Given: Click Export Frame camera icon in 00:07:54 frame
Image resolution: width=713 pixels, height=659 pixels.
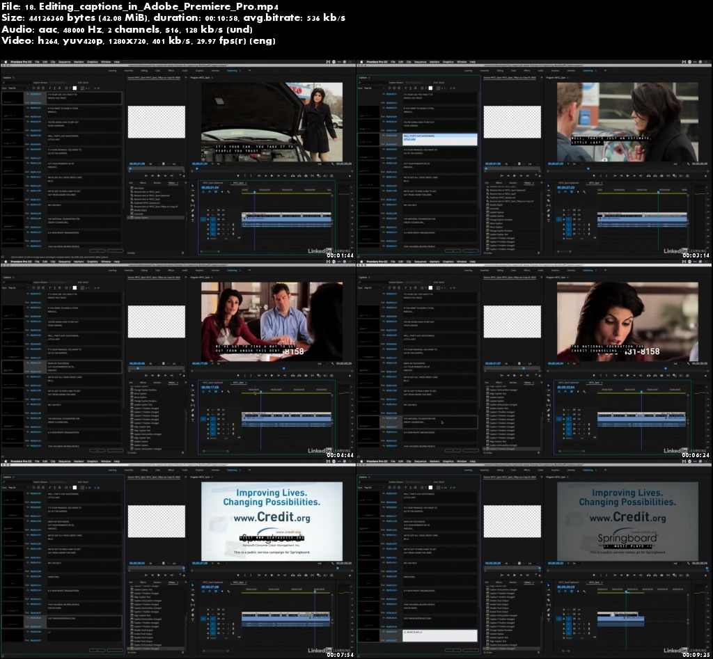Looking at the screenshot, I should point(306,575).
